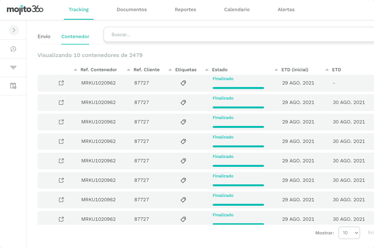Open the table column settings sidebar icon
This screenshot has height=248, width=374.
(13, 86)
